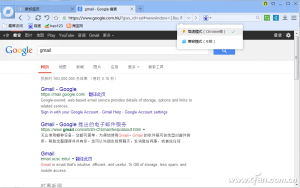Go back with the back arrow

point(20,18)
